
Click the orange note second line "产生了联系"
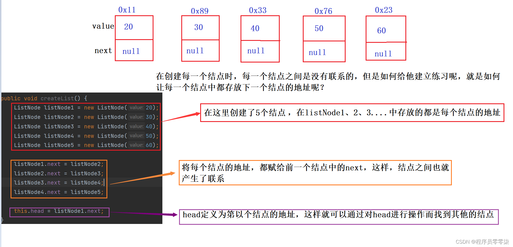click(203, 179)
